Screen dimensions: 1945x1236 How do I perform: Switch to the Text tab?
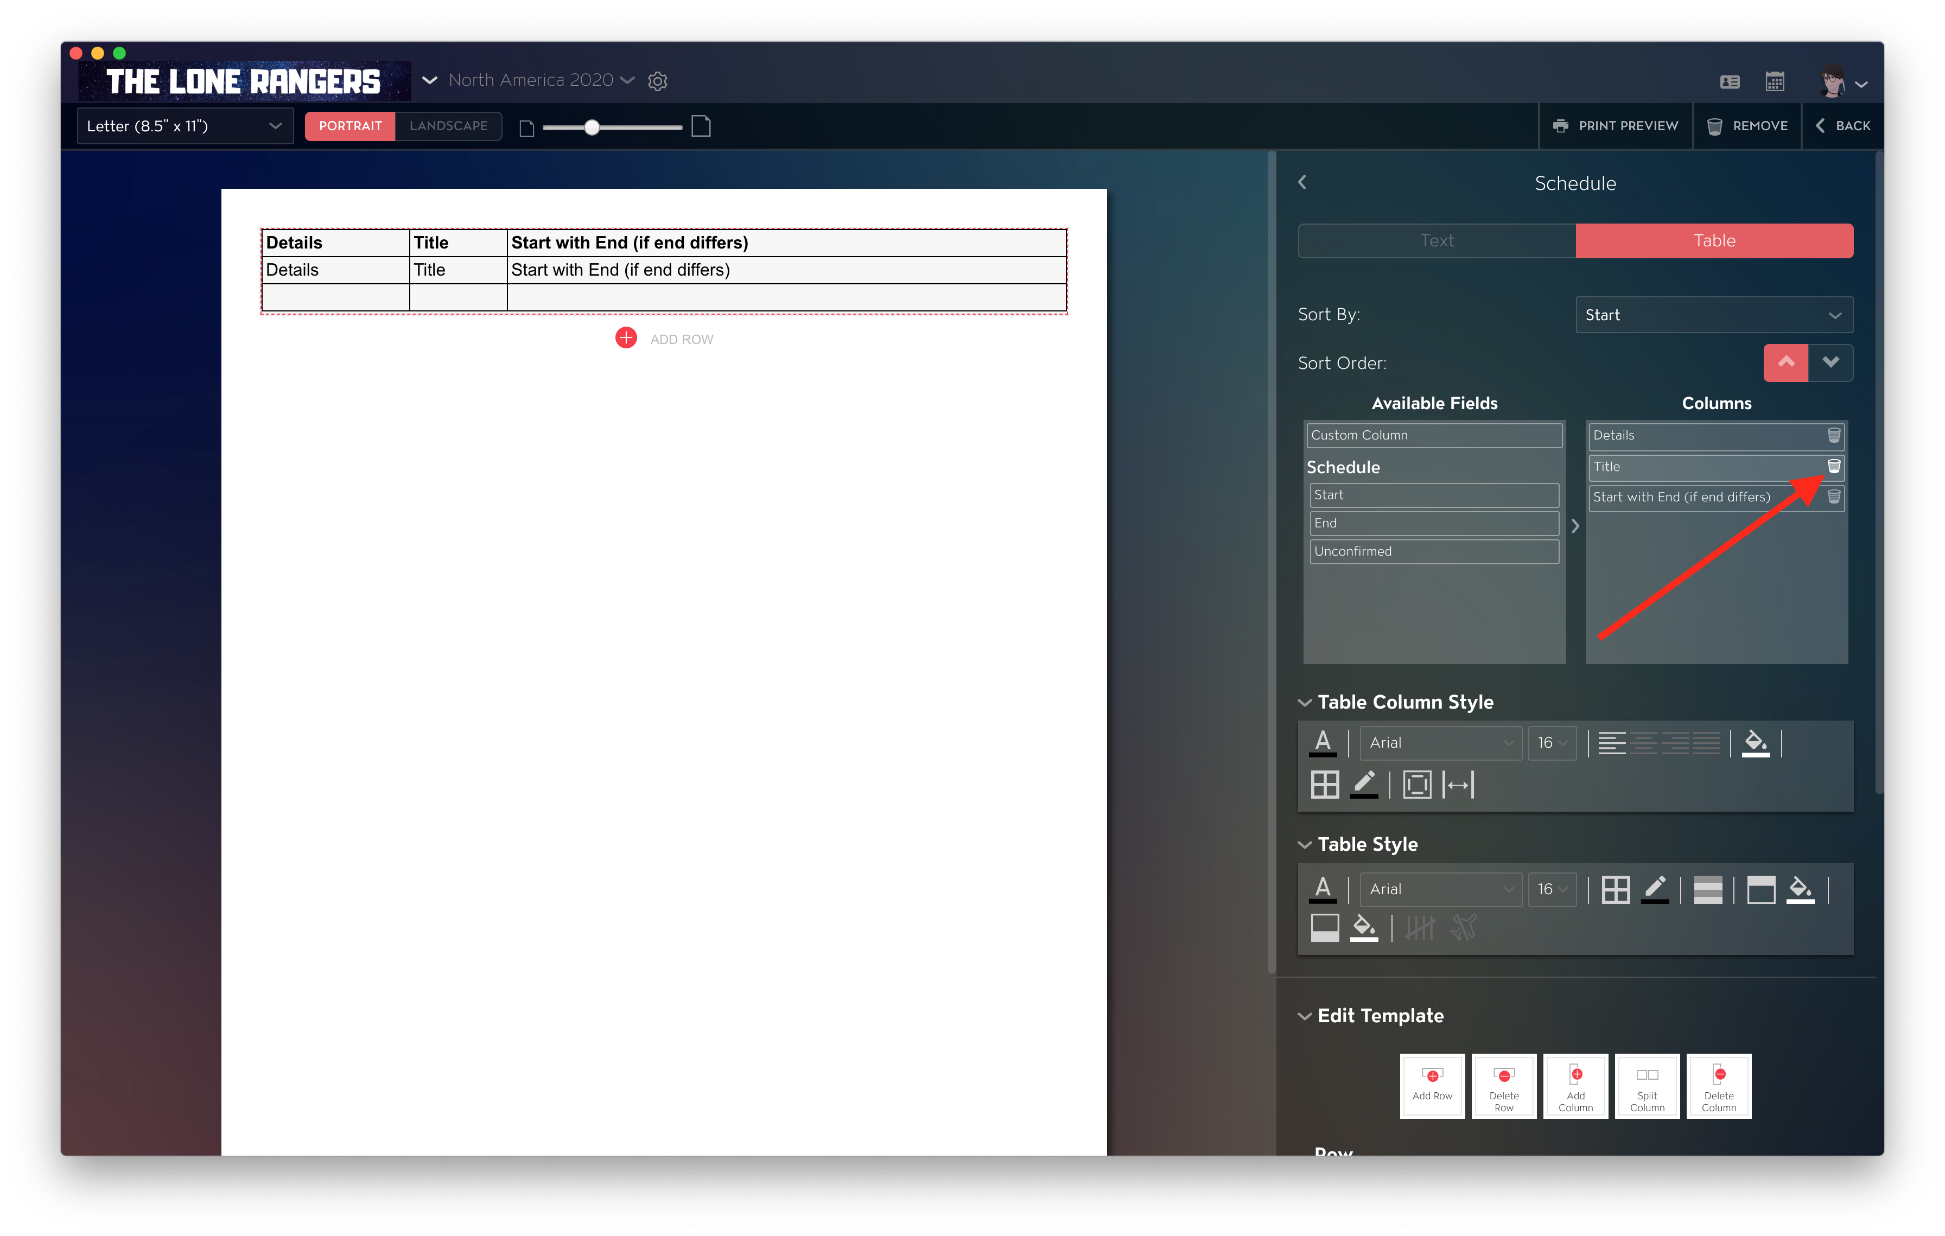point(1437,240)
